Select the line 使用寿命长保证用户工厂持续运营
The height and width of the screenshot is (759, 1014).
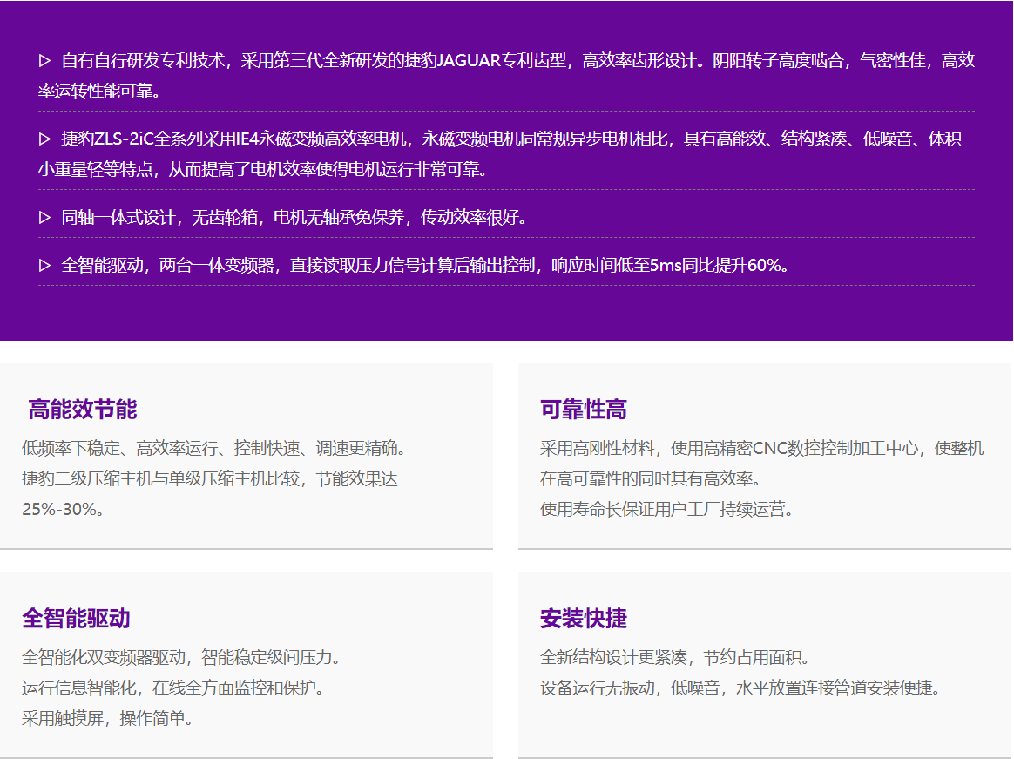[x=666, y=509]
